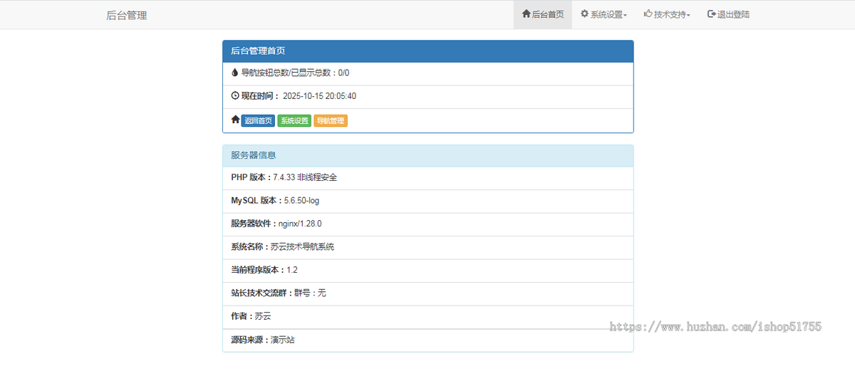Click the green 系统设置 button
This screenshot has width=855, height=391.
294,121
